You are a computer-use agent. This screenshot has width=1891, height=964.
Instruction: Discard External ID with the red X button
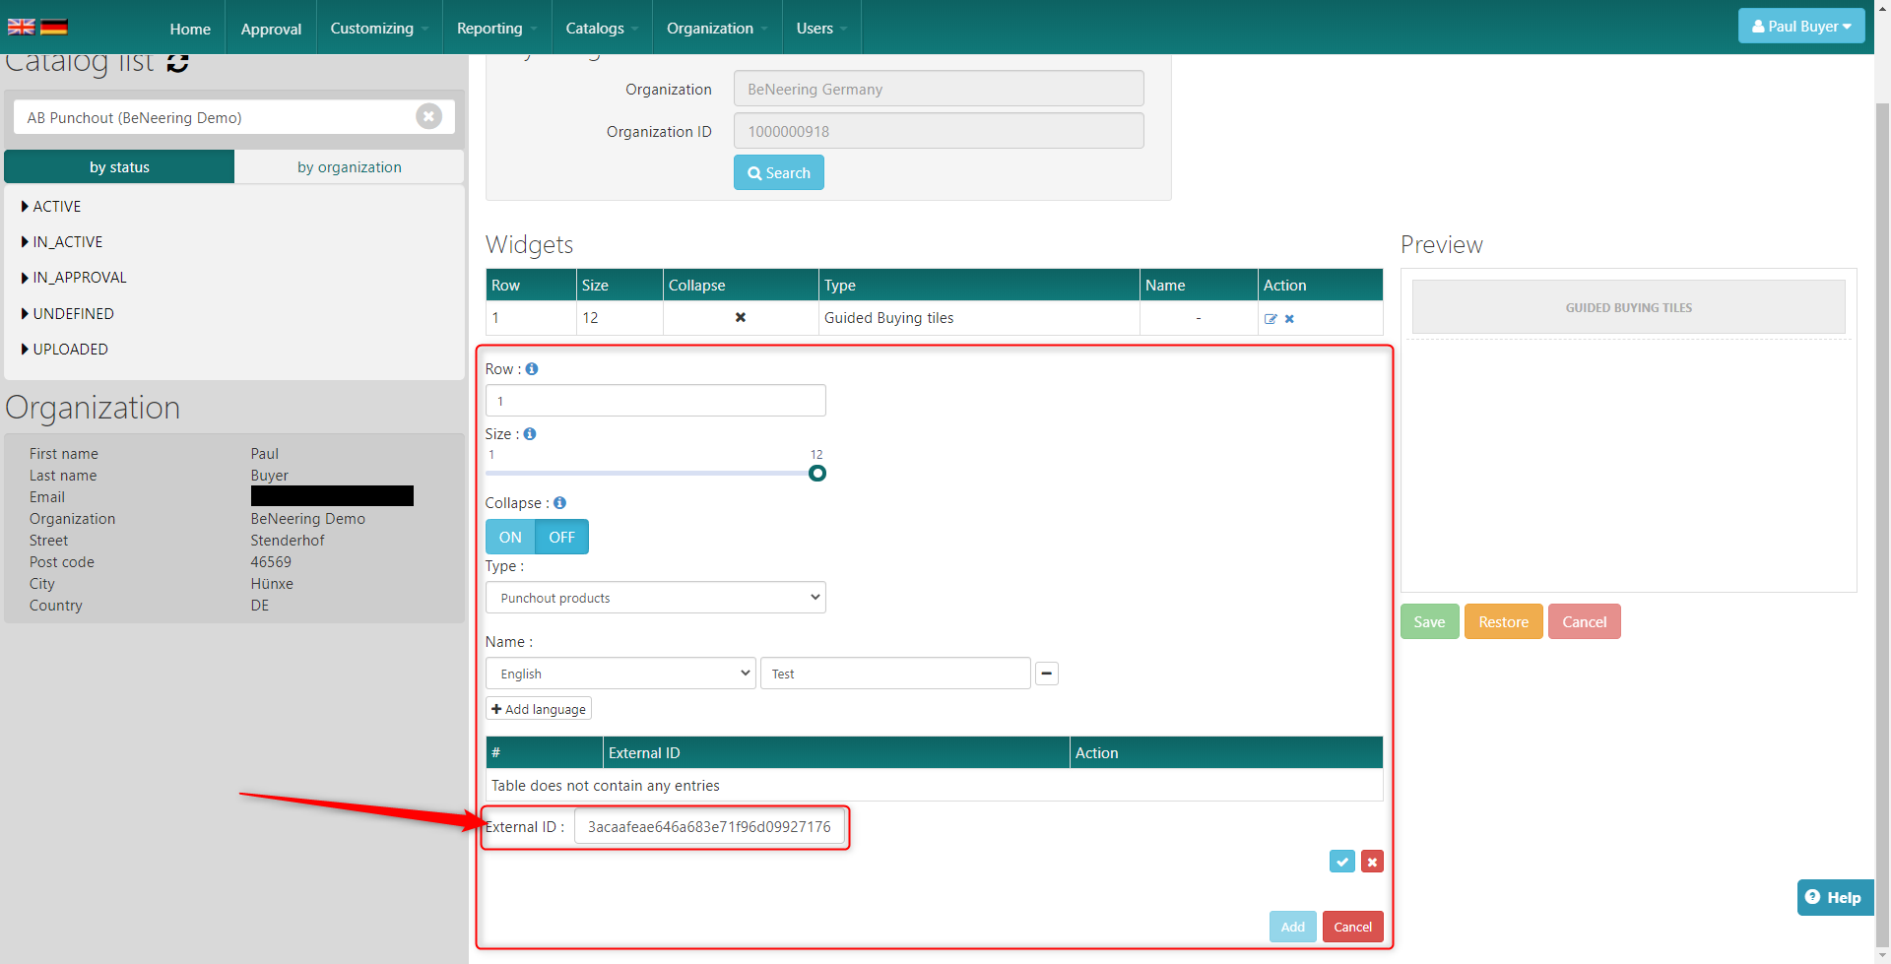[x=1372, y=862]
